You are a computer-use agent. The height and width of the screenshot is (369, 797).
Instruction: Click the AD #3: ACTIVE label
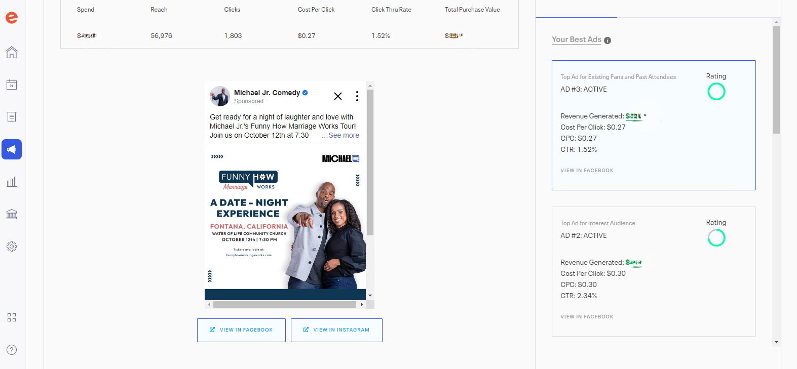pyautogui.click(x=584, y=89)
